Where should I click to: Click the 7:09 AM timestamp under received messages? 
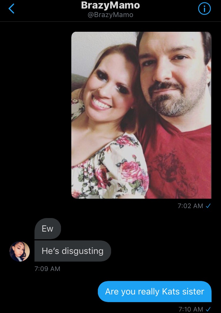47,269
